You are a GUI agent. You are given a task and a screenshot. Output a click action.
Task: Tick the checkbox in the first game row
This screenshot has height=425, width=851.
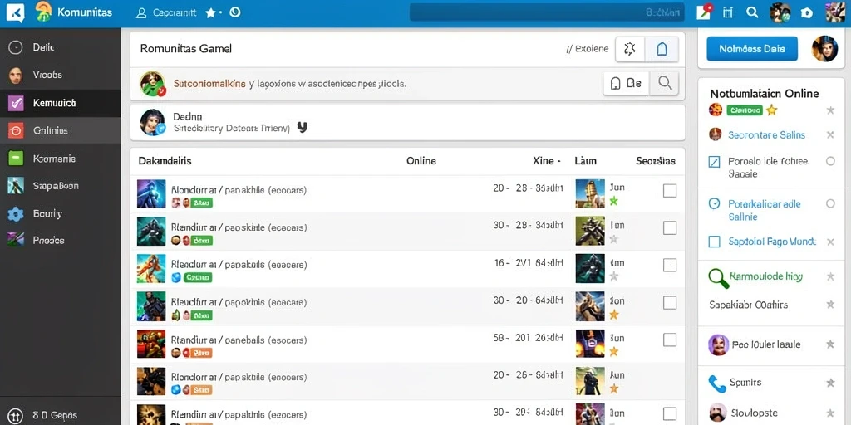point(670,191)
